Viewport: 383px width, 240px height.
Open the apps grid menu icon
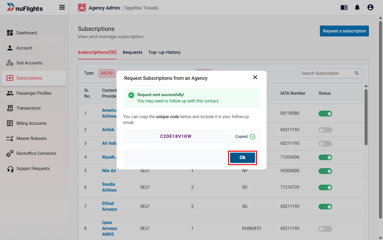(x=62, y=7)
